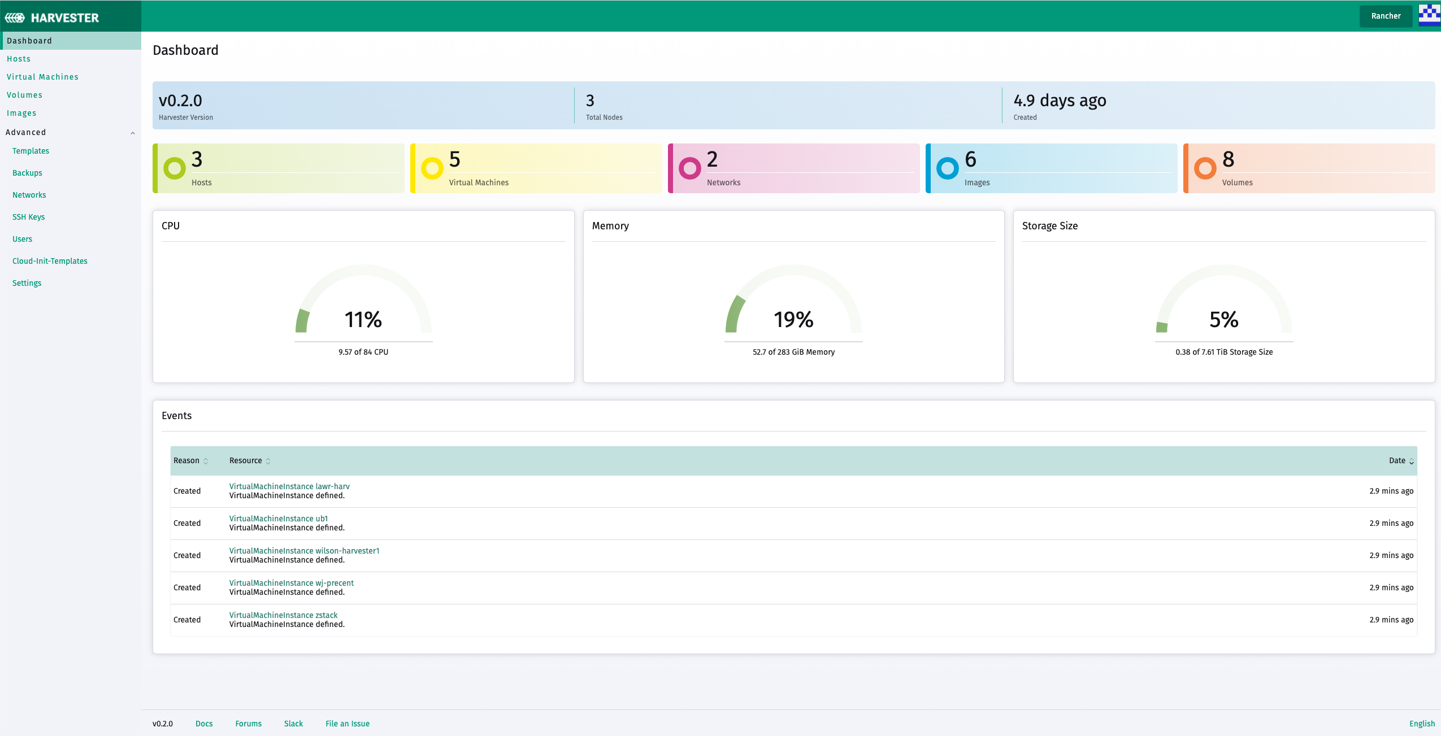Click File an Issue link

[x=347, y=724]
